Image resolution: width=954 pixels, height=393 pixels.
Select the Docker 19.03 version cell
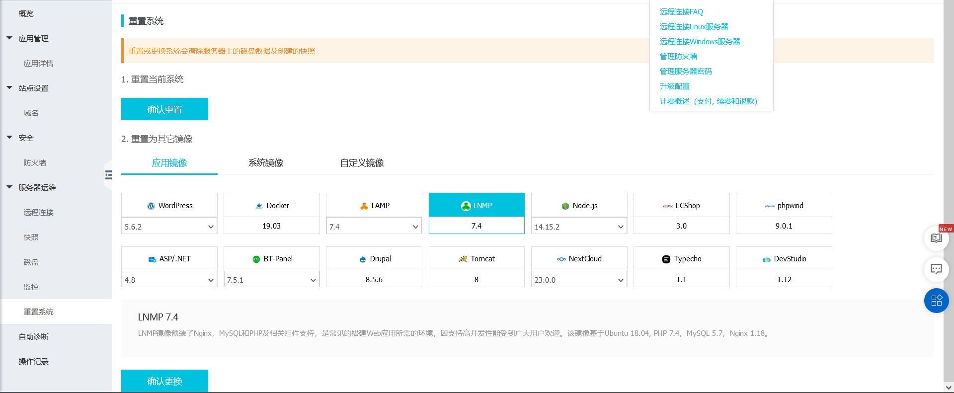(272, 226)
